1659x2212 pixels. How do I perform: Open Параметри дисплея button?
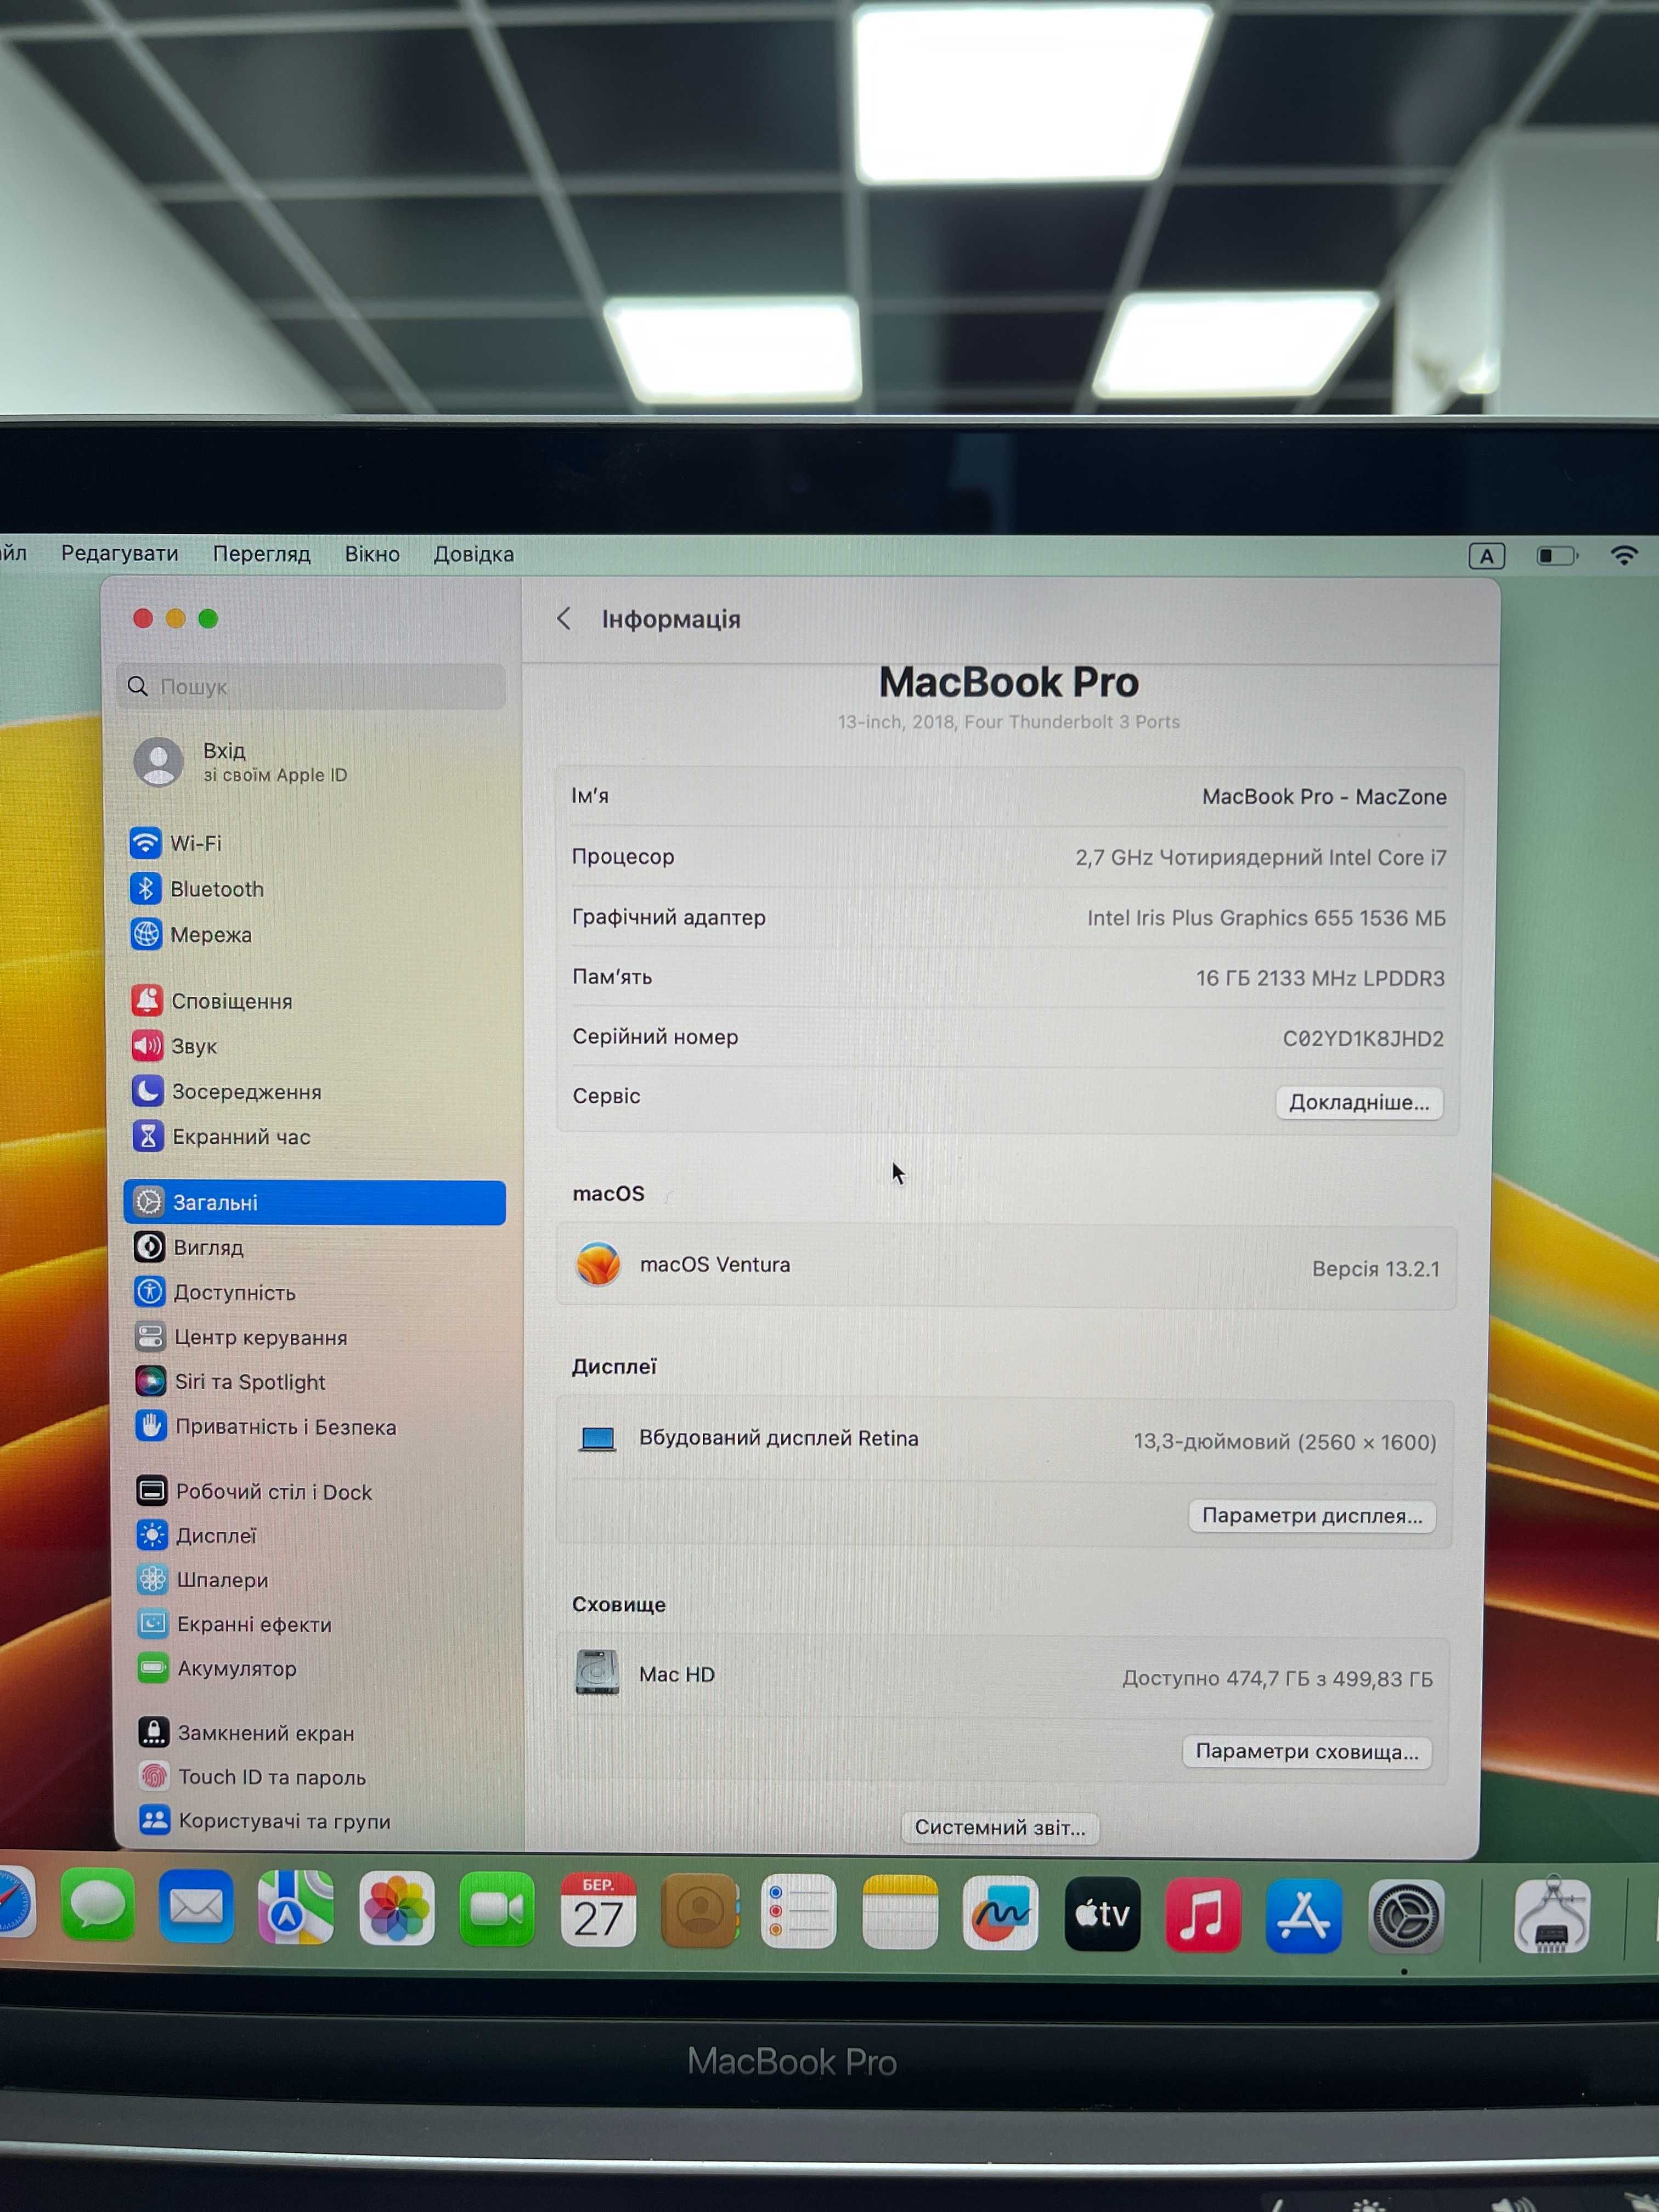(x=1312, y=1515)
